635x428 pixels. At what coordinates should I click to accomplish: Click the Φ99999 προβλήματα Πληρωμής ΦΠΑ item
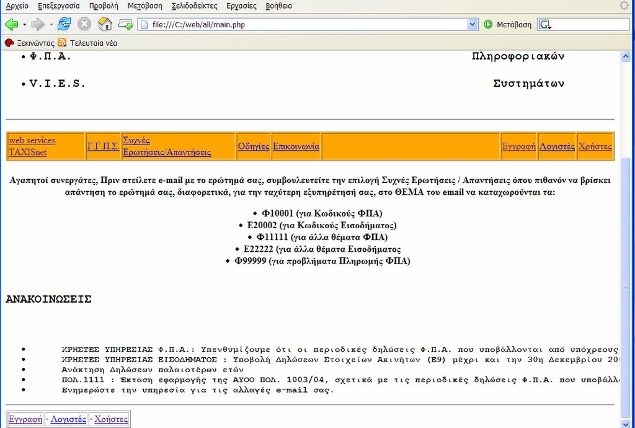point(322,261)
